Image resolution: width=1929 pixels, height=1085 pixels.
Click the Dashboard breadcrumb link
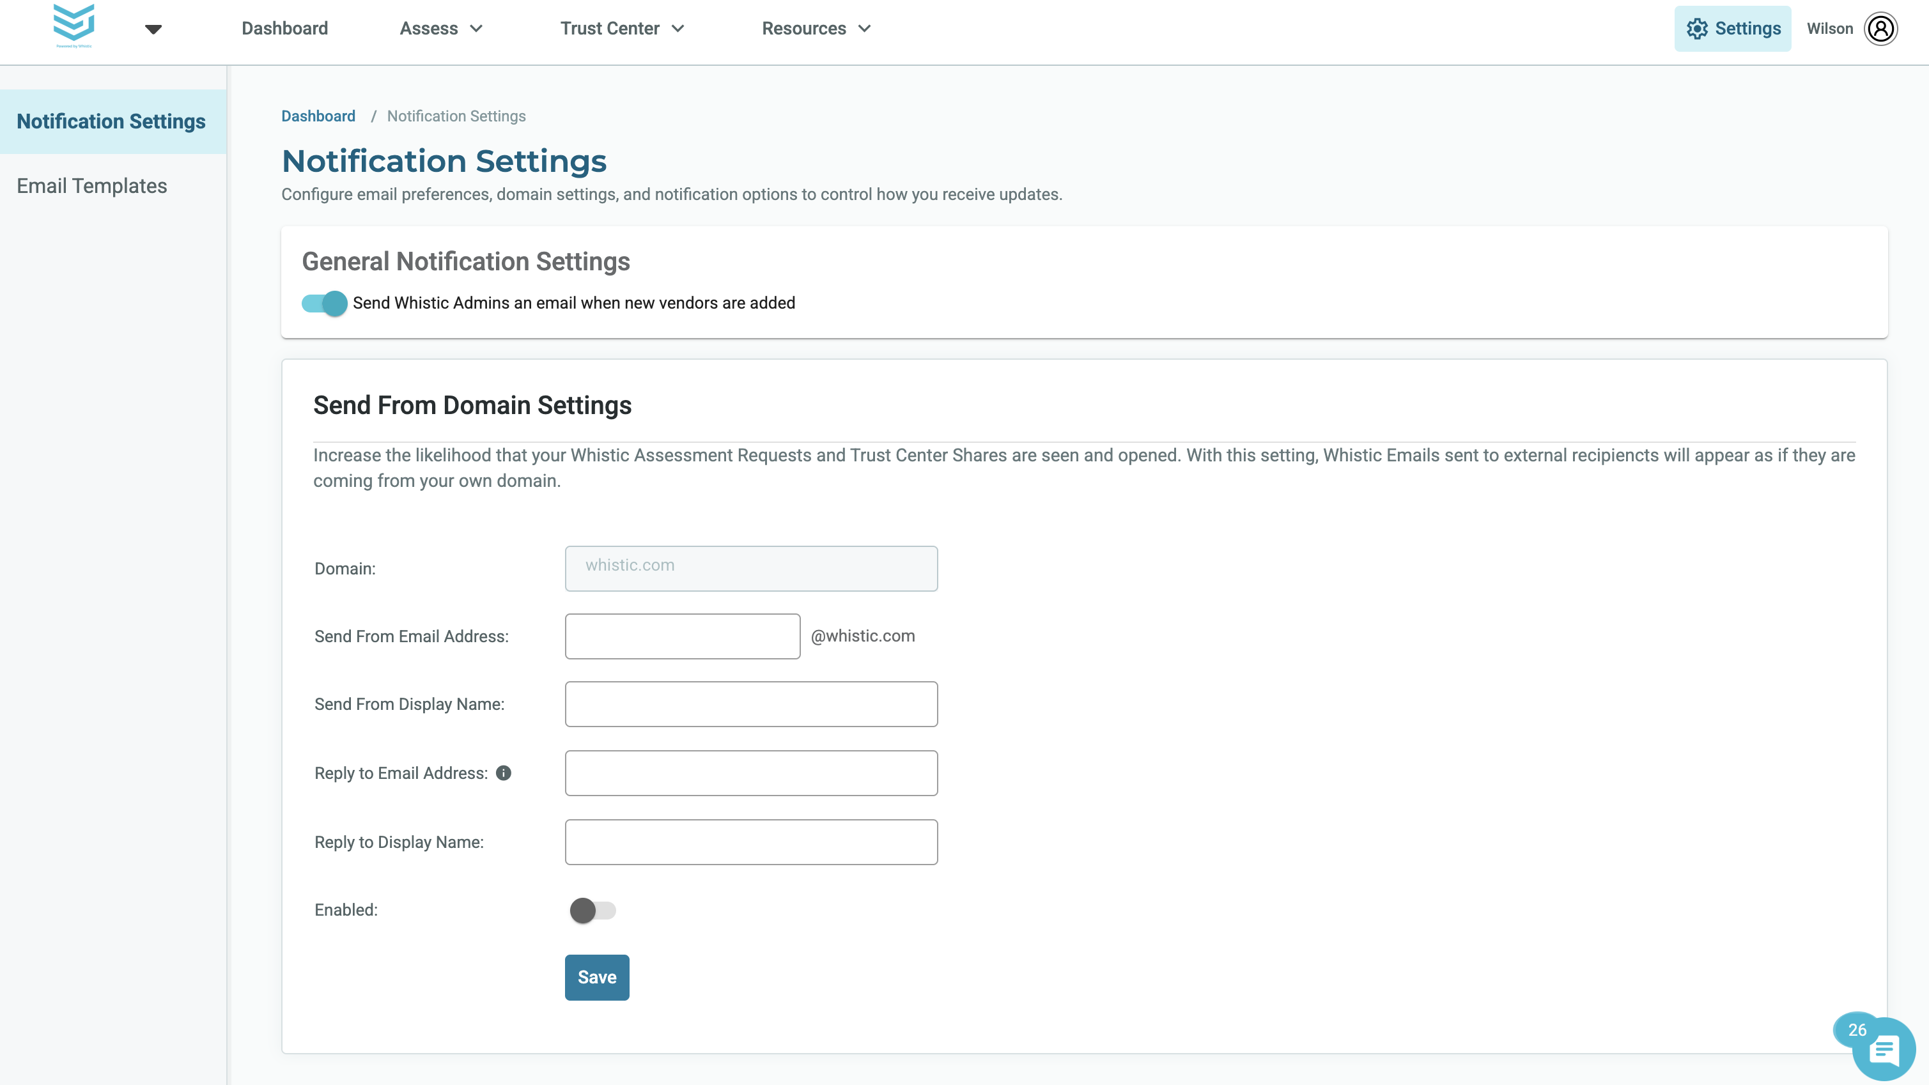pyautogui.click(x=318, y=116)
